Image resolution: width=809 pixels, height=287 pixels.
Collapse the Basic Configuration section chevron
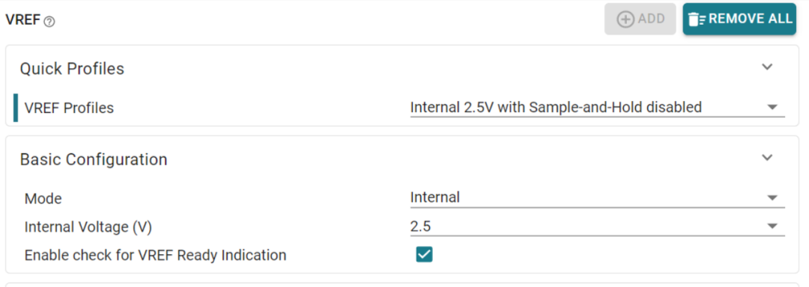[x=768, y=158]
